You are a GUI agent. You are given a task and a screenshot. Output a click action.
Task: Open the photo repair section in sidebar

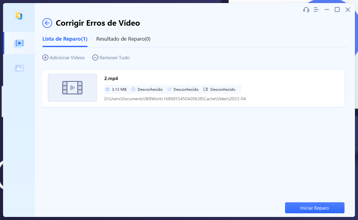tap(19, 68)
